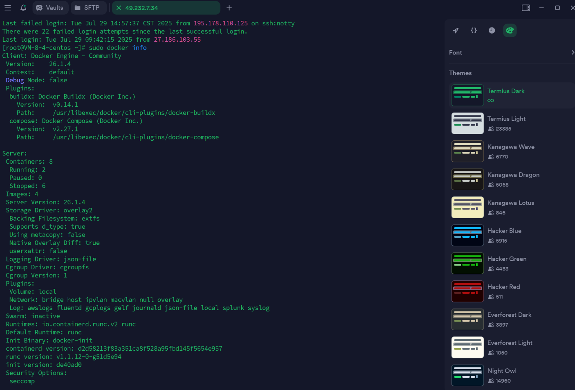Click the 'sudo docker info' command text

(118, 47)
